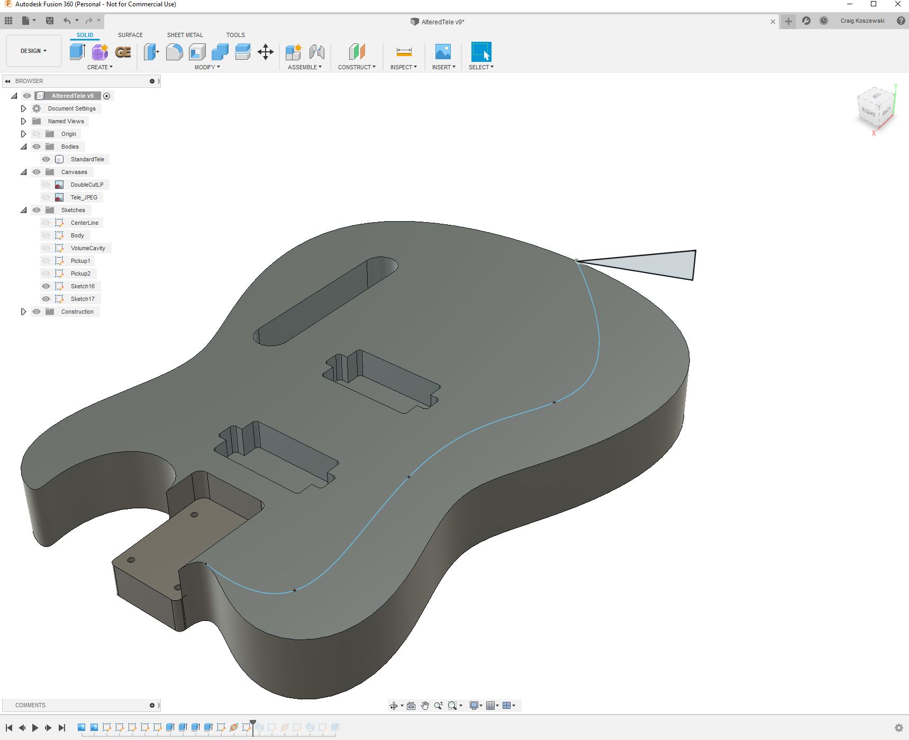
Task: Collapse the Sketches folder
Action: pyautogui.click(x=23, y=210)
